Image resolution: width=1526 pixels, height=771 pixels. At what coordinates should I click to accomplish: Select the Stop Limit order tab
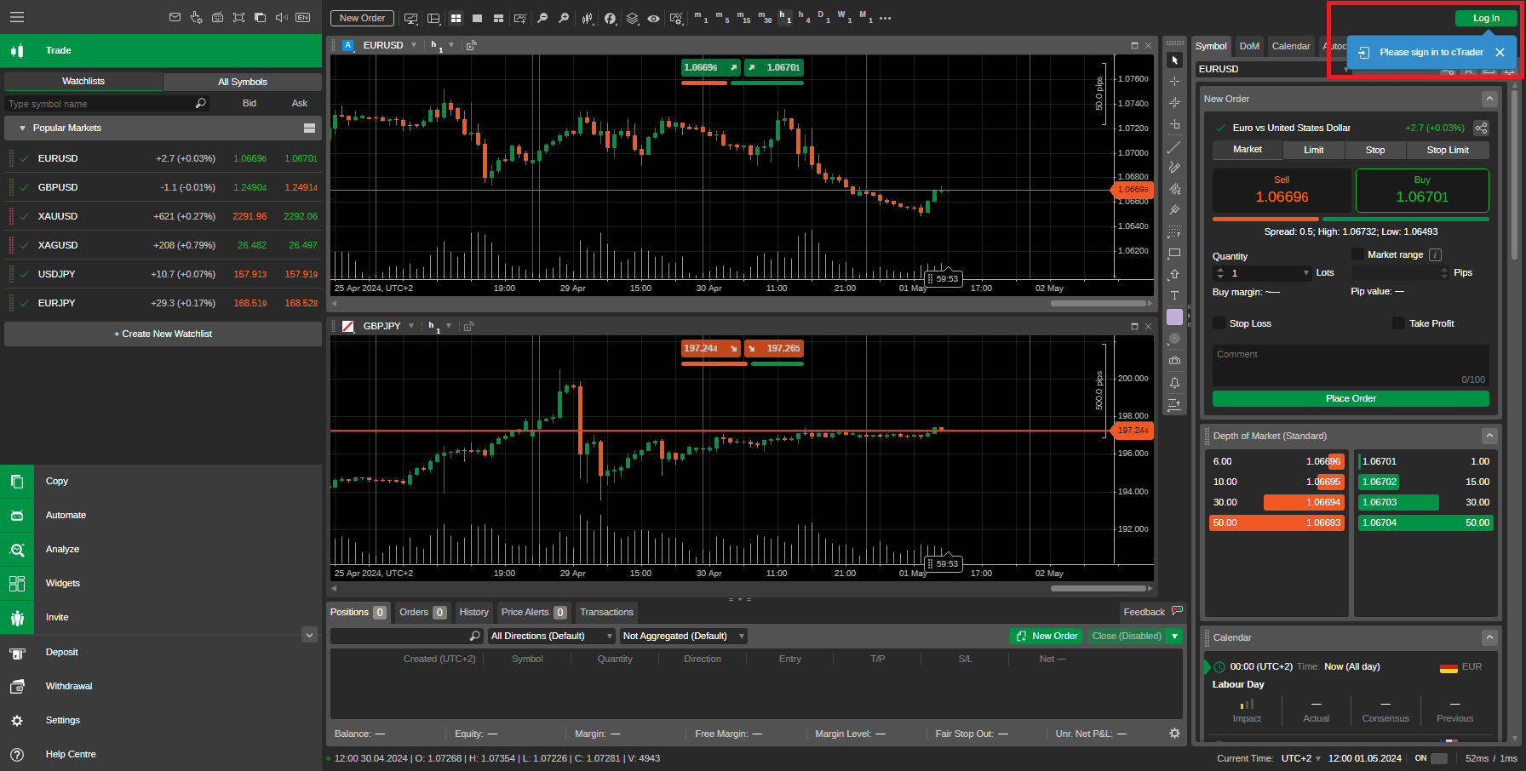tap(1447, 150)
